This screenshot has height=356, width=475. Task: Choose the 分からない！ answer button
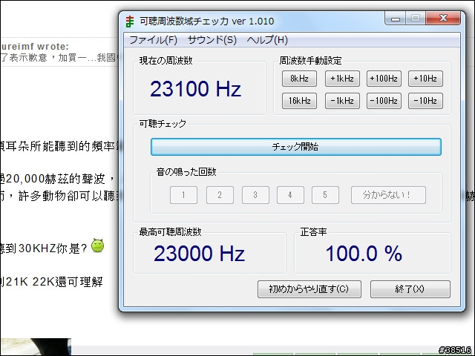388,195
